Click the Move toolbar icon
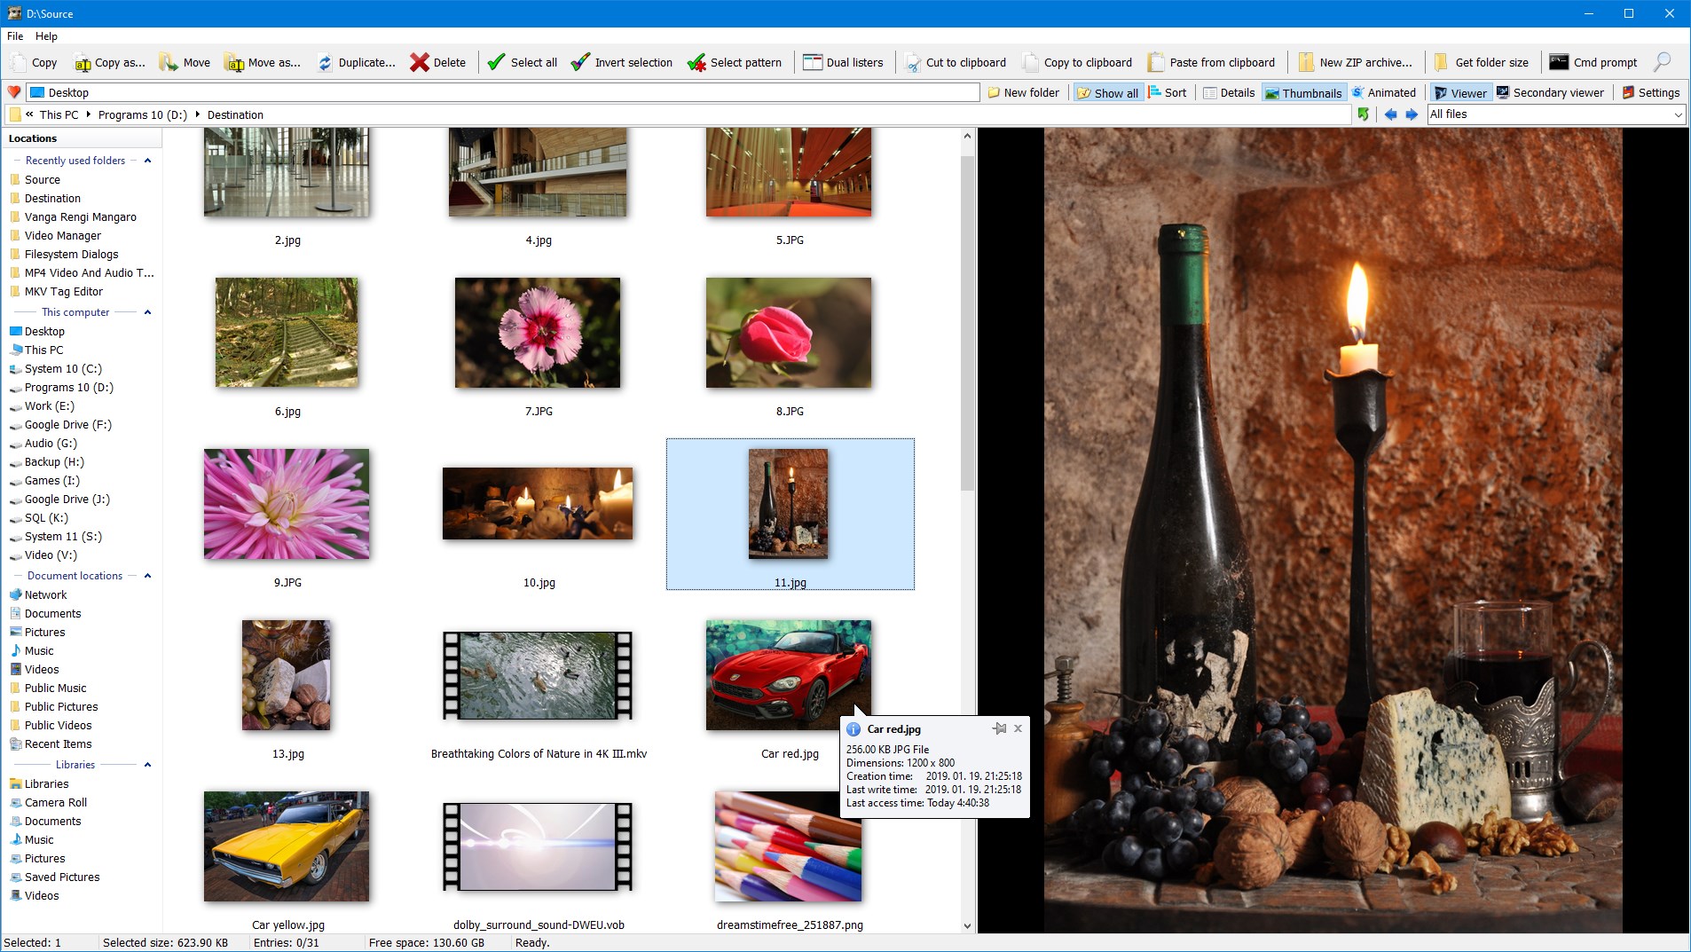 tap(169, 62)
